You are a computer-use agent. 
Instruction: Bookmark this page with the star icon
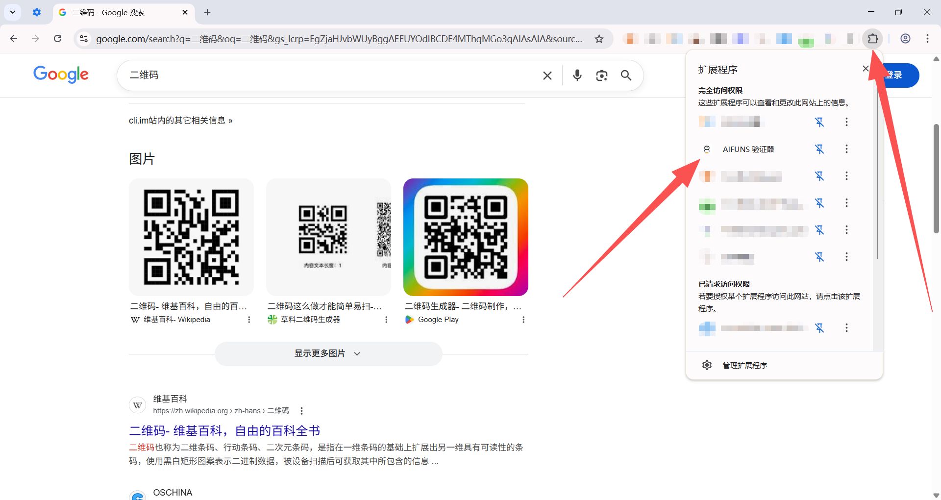[599, 39]
